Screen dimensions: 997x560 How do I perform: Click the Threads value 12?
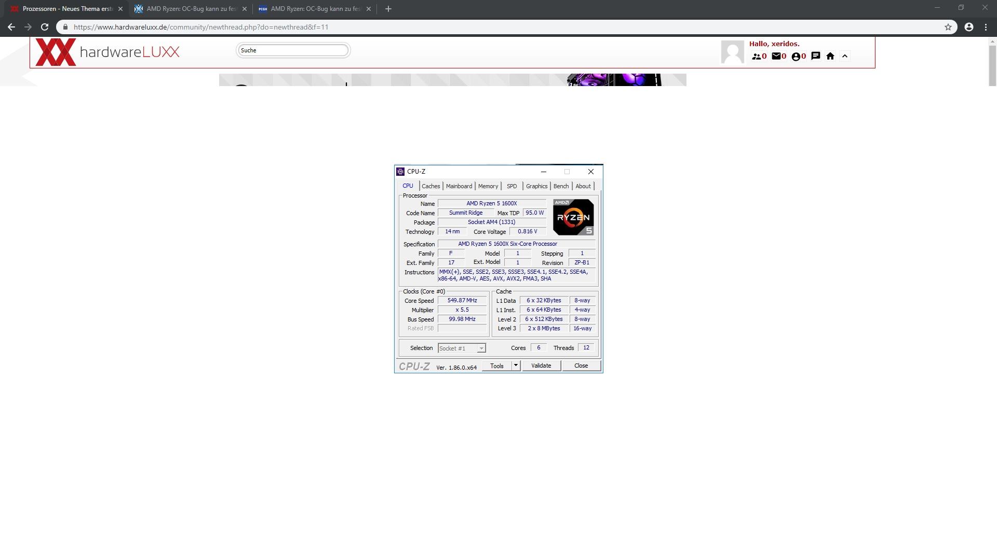pyautogui.click(x=586, y=348)
